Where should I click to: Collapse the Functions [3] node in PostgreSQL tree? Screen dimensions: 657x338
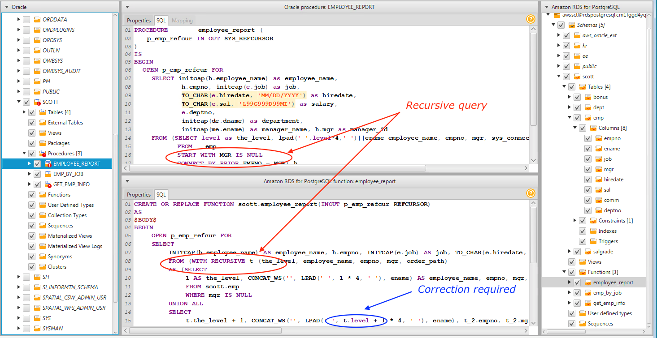[x=564, y=272]
